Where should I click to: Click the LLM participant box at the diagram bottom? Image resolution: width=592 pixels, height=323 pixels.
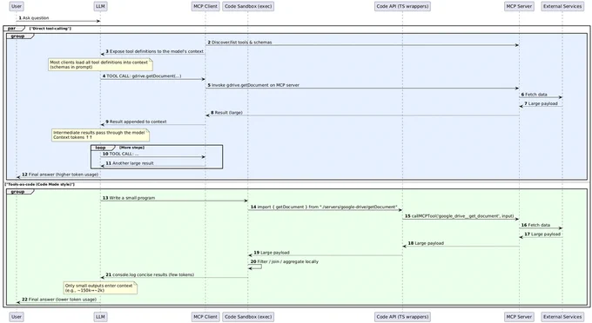coord(100,317)
